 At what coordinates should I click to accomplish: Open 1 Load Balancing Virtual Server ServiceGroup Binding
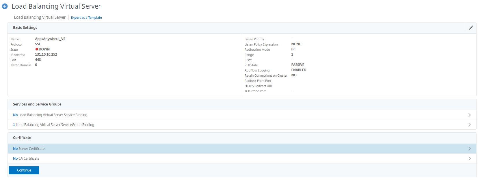click(53, 125)
